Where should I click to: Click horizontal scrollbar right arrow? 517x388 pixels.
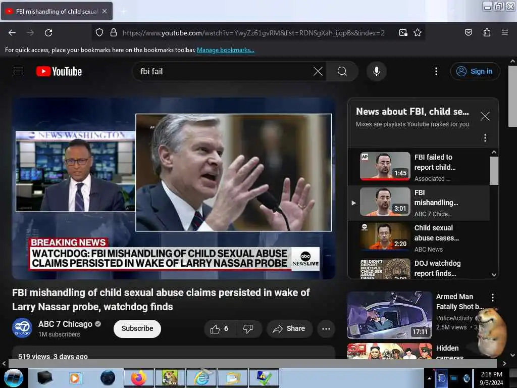[x=504, y=363]
